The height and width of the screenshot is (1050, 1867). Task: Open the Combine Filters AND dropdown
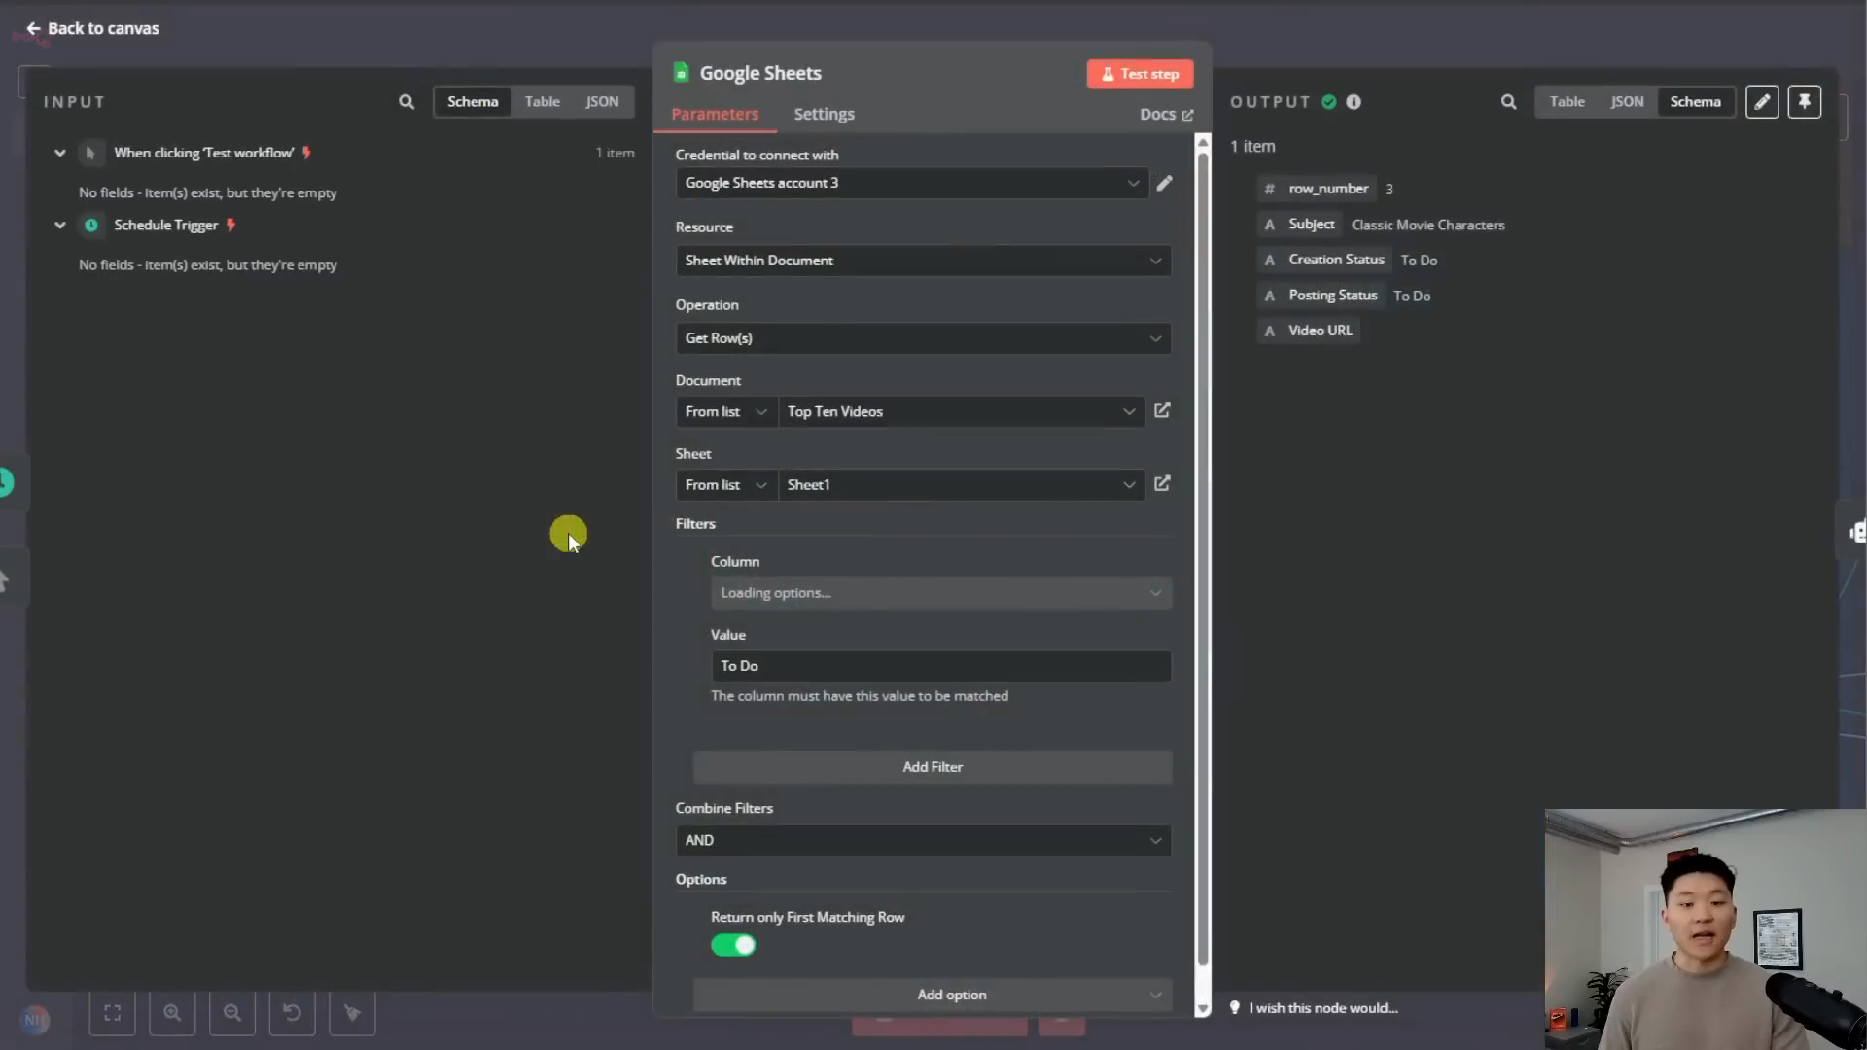(x=923, y=840)
